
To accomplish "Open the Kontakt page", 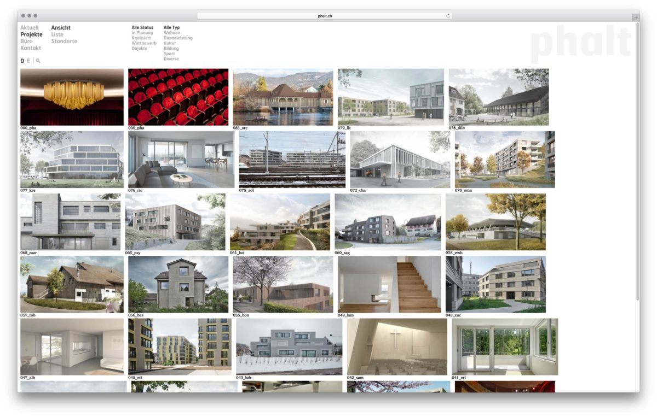I will [x=31, y=48].
